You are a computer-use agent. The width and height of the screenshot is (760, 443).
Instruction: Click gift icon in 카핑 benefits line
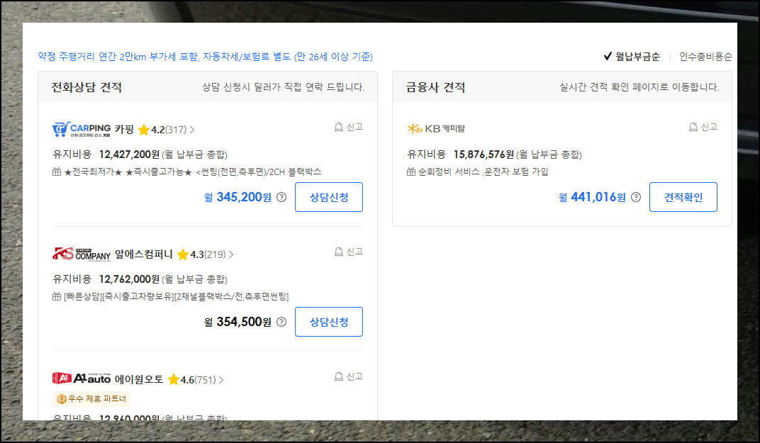57,172
